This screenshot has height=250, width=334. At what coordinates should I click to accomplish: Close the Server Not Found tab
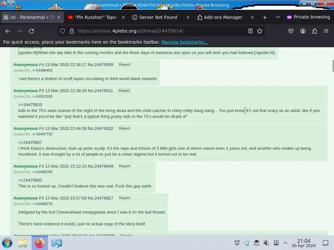pos(188,17)
